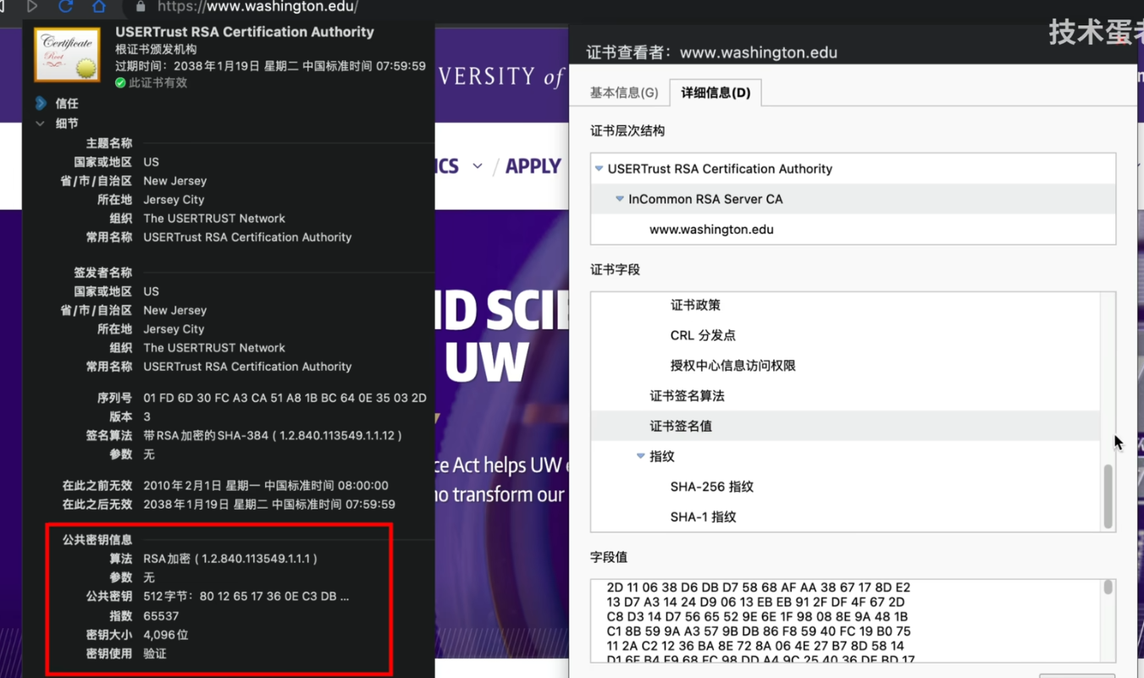Select InCommon RSA Server CA in hierarchy

pyautogui.click(x=705, y=199)
